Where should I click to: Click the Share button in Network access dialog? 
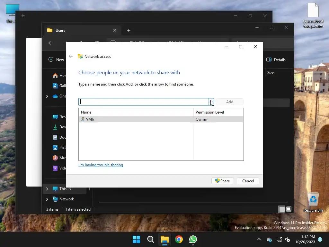pyautogui.click(x=222, y=181)
